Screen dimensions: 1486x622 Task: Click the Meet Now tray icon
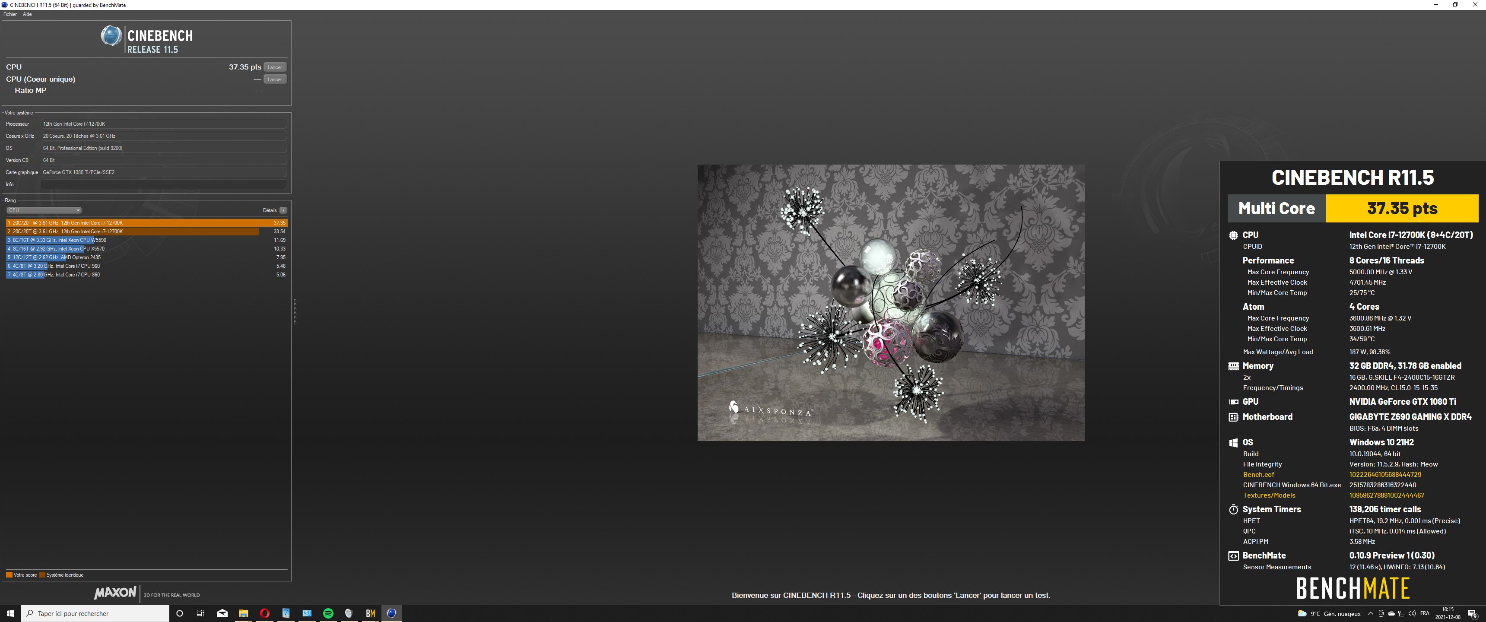1381,613
